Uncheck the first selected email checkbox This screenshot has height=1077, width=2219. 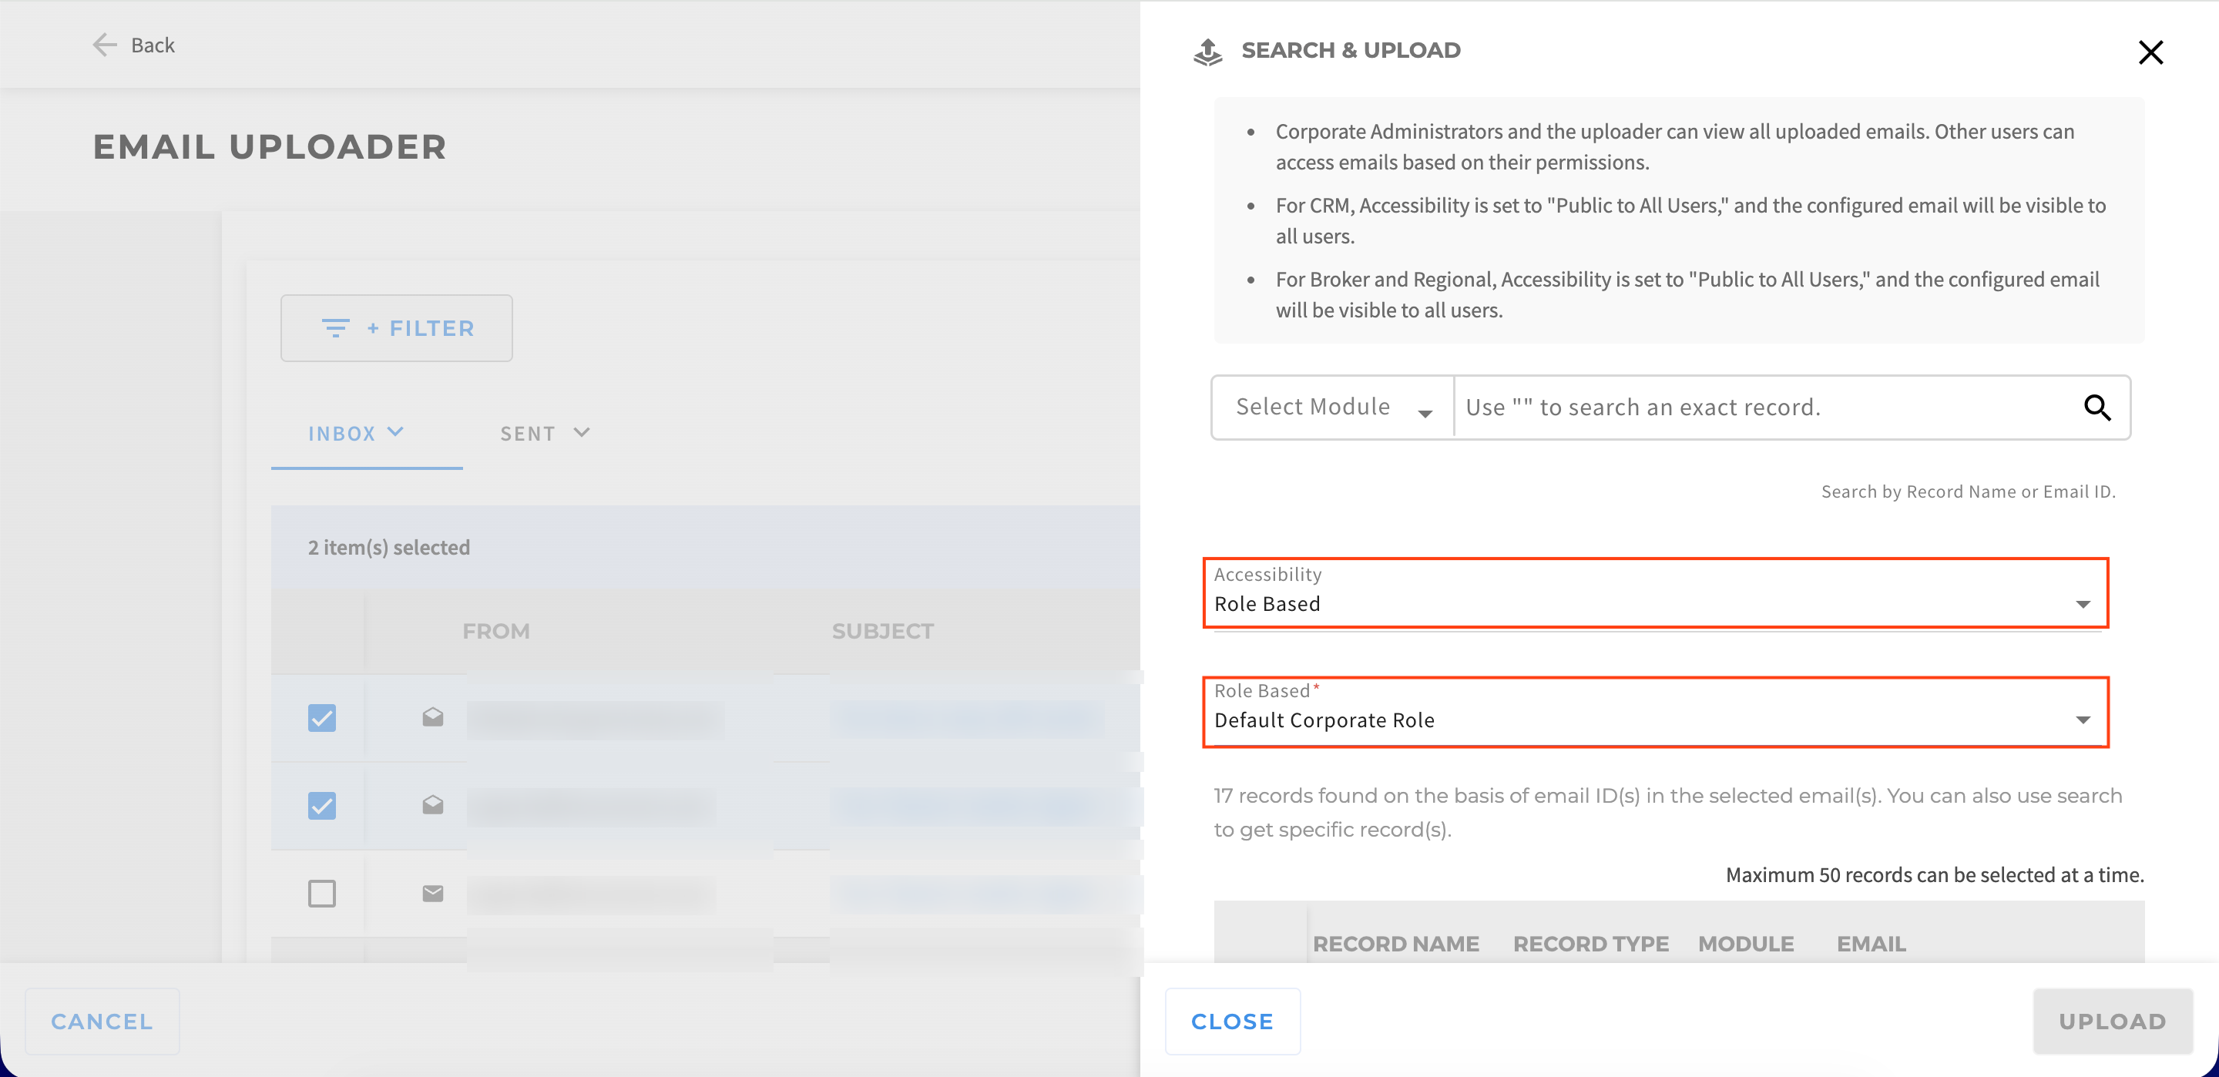(x=322, y=718)
